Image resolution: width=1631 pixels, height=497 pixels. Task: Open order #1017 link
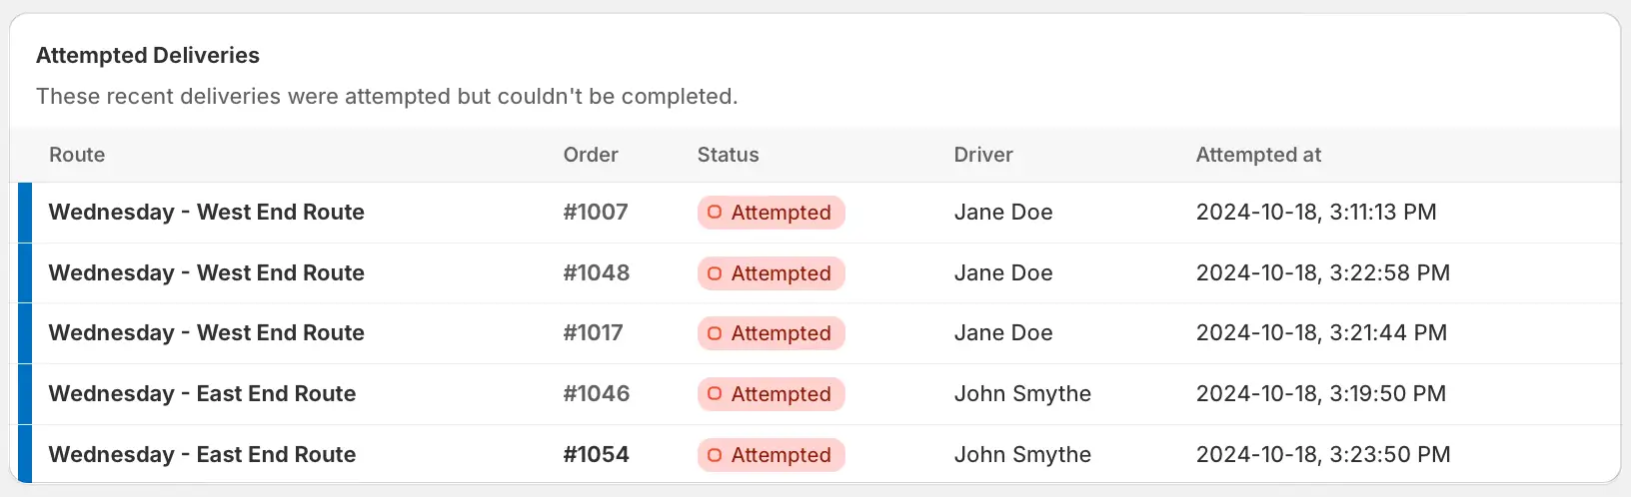(x=593, y=332)
